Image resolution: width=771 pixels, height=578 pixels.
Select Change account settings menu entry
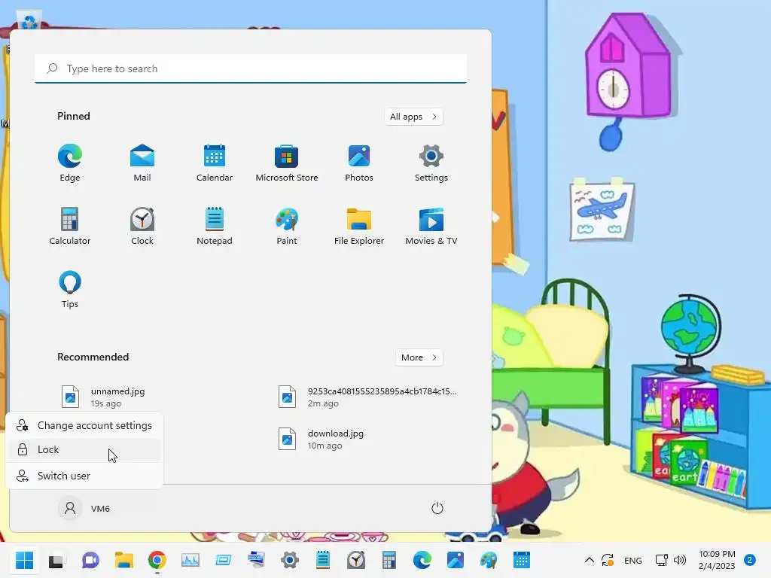click(84, 426)
